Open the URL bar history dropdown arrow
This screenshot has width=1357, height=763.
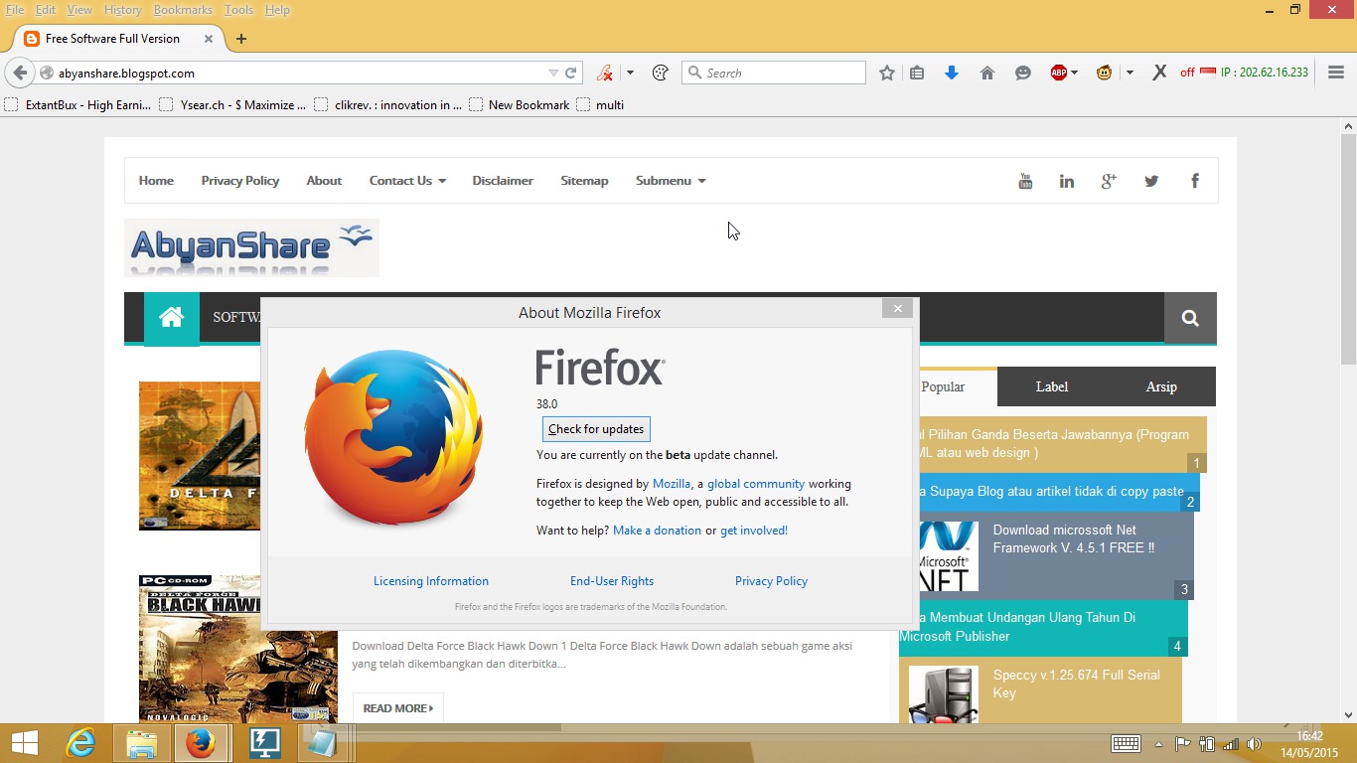(553, 73)
